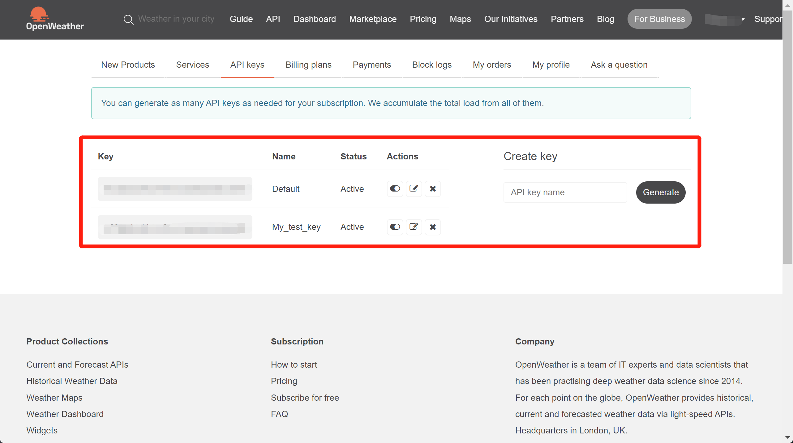The width and height of the screenshot is (793, 443).
Task: Toggle the Default key active status
Action: click(x=395, y=189)
